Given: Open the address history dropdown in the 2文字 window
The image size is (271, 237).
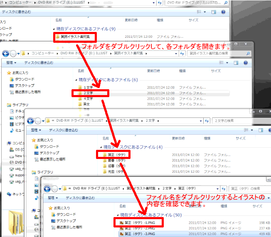Looking at the screenshot, I should 201,121.
